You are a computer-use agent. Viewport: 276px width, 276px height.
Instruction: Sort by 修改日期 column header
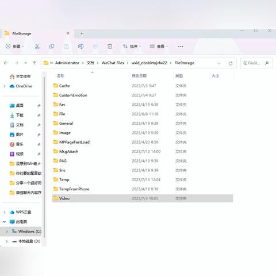tap(139, 76)
